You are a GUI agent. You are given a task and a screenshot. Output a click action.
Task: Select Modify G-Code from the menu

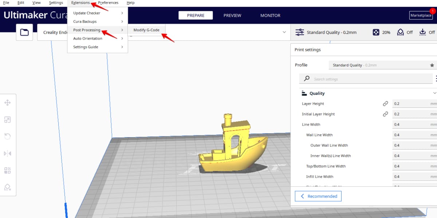(147, 30)
